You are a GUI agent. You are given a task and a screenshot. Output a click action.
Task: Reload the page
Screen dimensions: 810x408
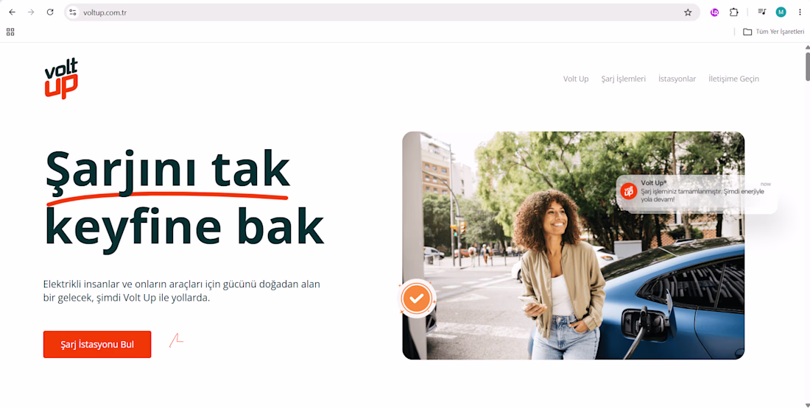pos(50,12)
